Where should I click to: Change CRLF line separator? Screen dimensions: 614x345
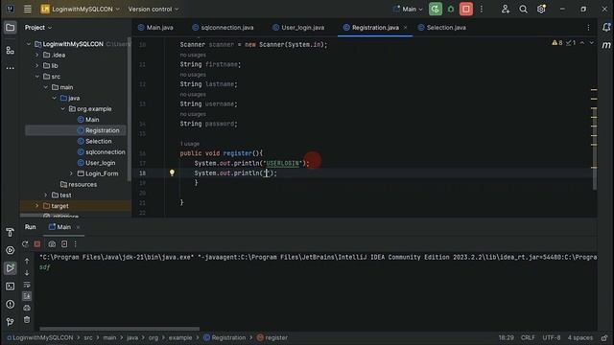(x=528, y=337)
